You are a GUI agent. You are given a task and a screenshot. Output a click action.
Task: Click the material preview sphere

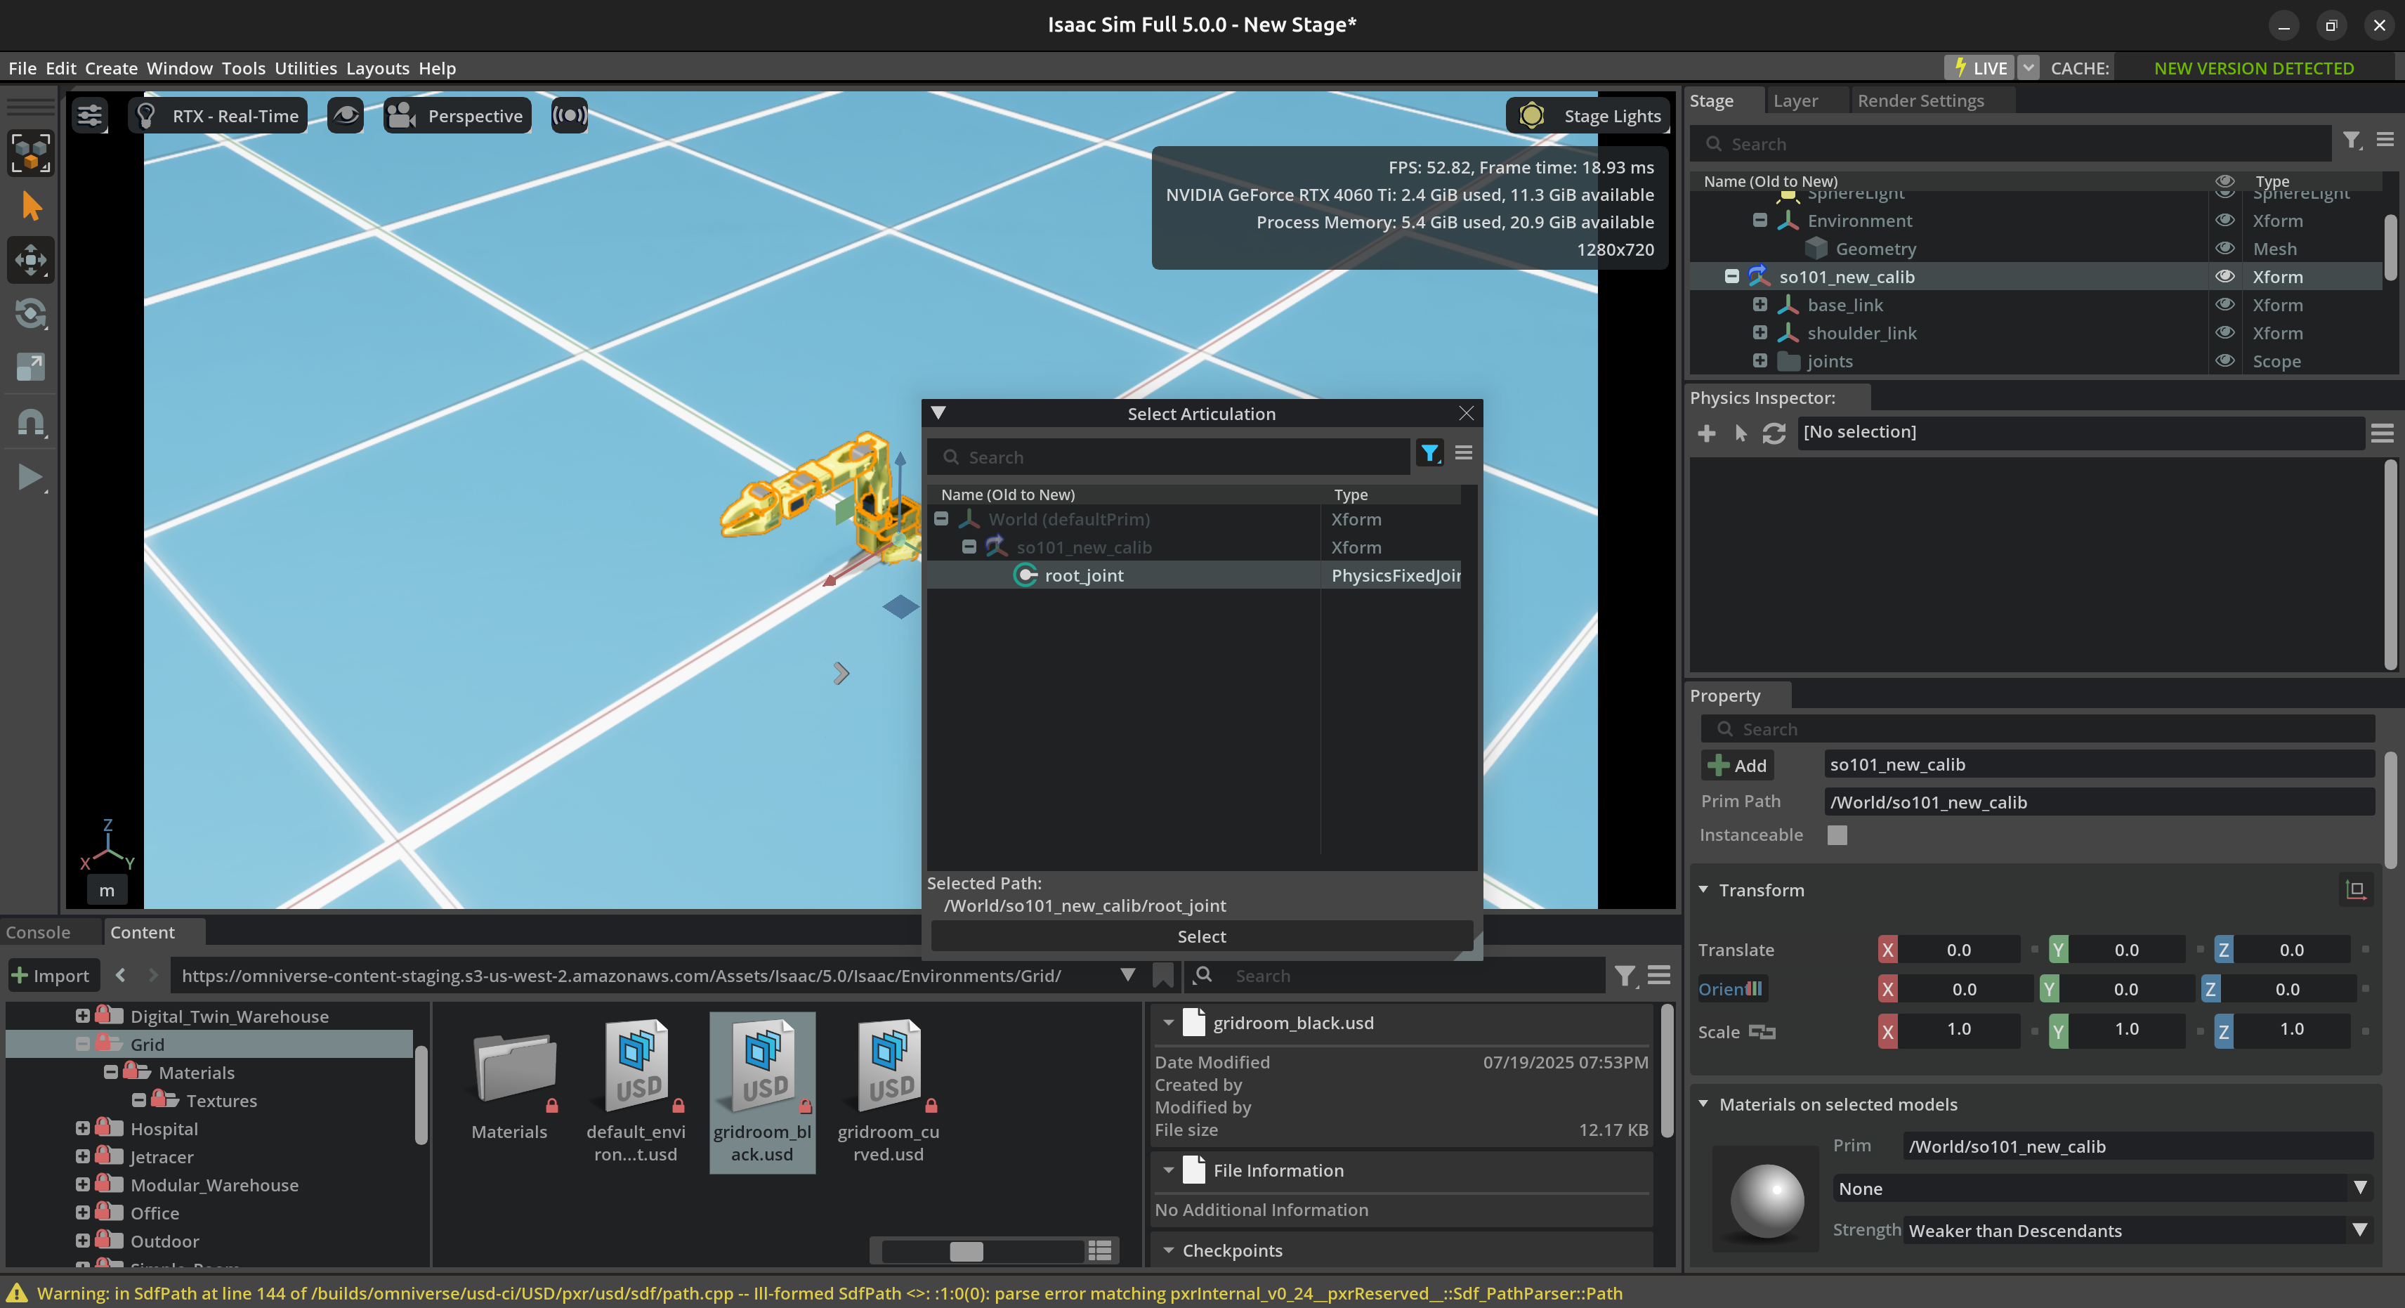click(x=1767, y=1201)
